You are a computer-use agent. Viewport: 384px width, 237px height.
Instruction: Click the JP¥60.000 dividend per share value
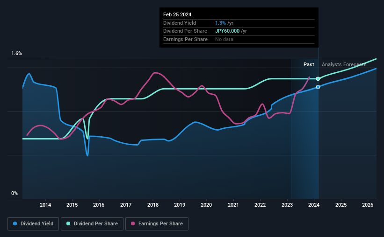click(x=228, y=31)
